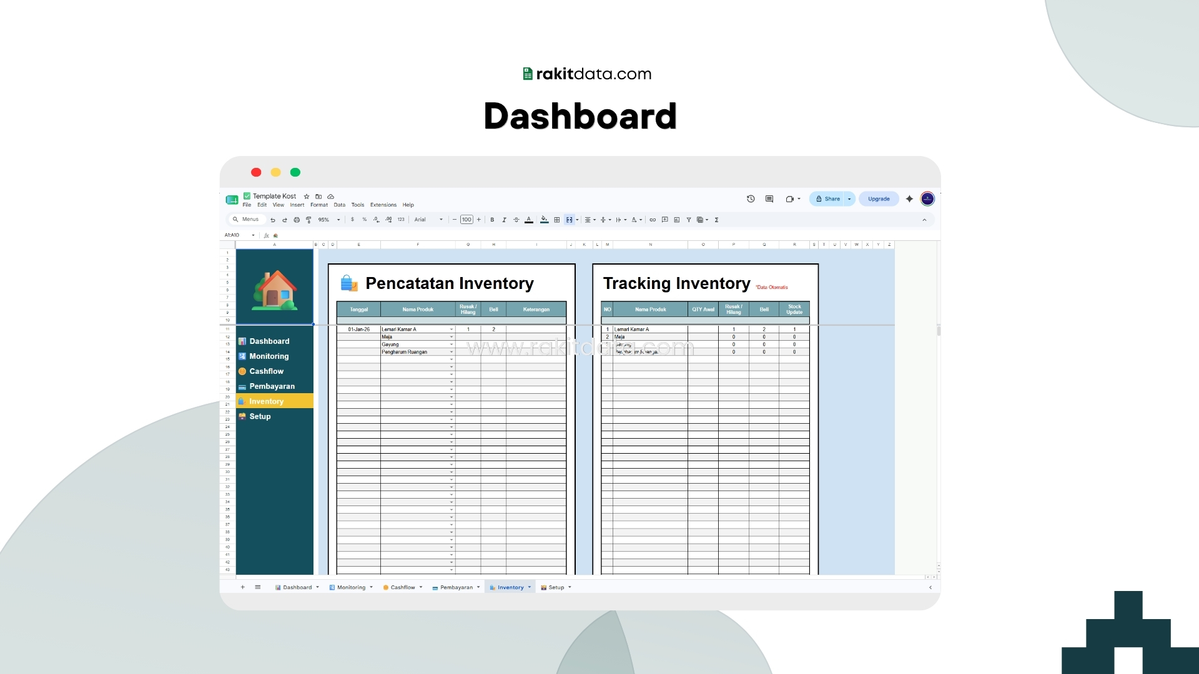Click the Upgrade button

(x=879, y=199)
